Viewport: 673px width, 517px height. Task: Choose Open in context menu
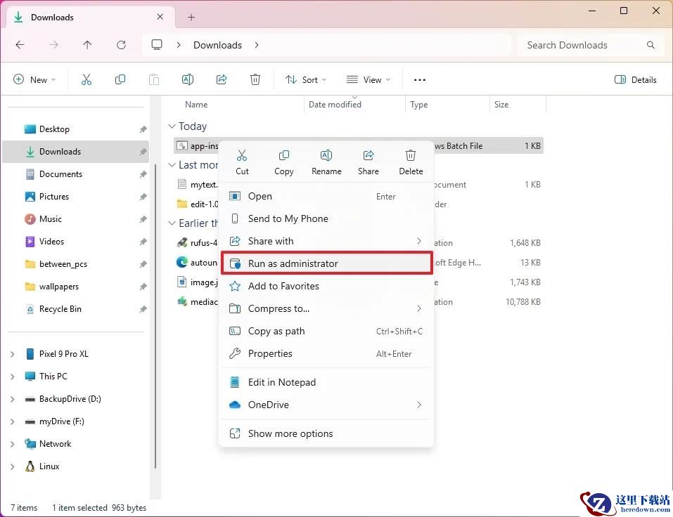click(x=326, y=197)
